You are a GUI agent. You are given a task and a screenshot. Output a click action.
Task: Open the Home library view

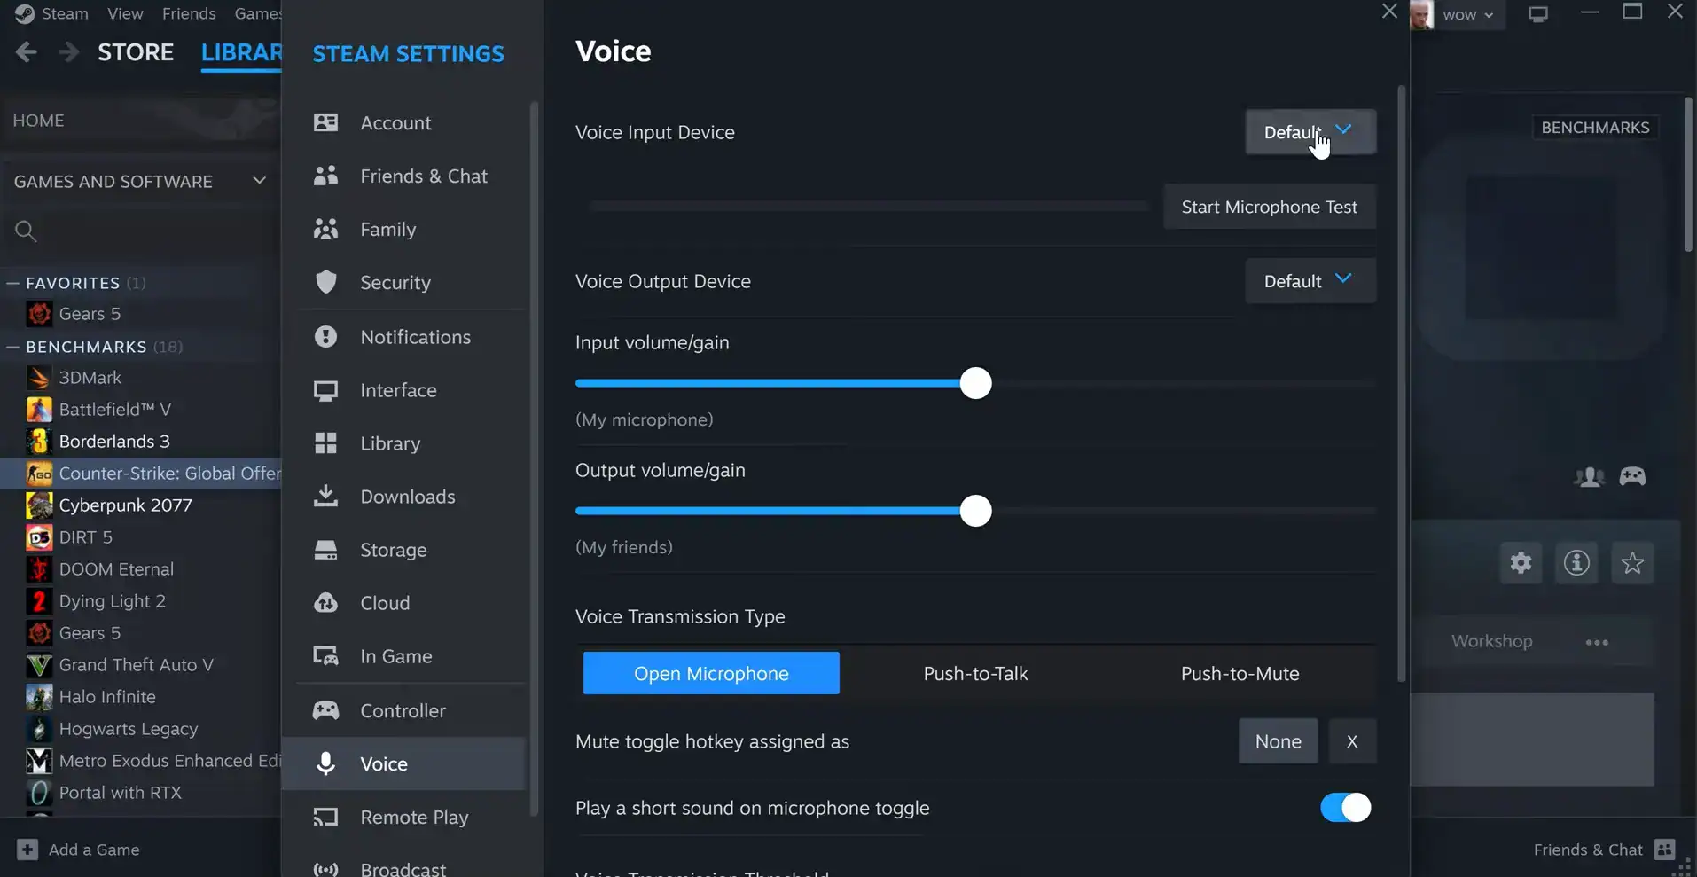pyautogui.click(x=38, y=120)
